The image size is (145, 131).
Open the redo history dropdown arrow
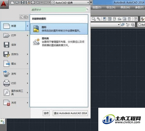point(49,3)
